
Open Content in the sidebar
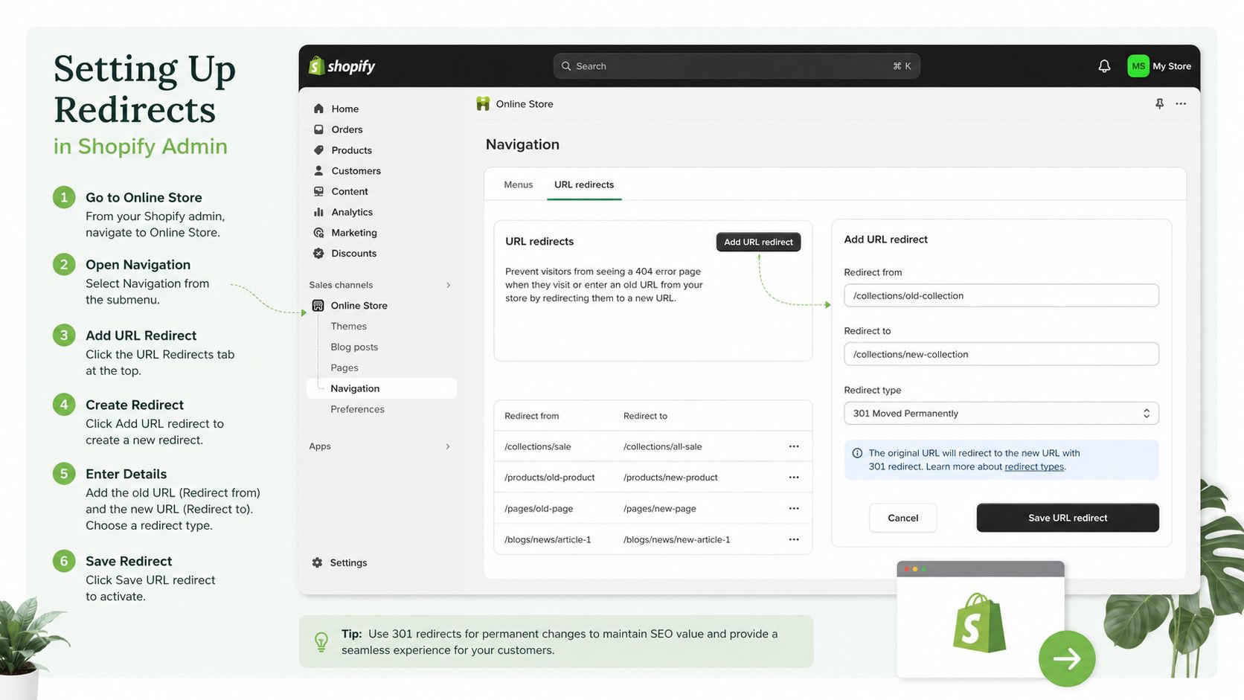(350, 191)
